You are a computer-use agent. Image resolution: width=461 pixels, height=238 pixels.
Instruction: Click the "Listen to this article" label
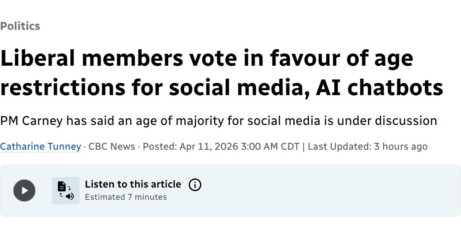point(133,184)
